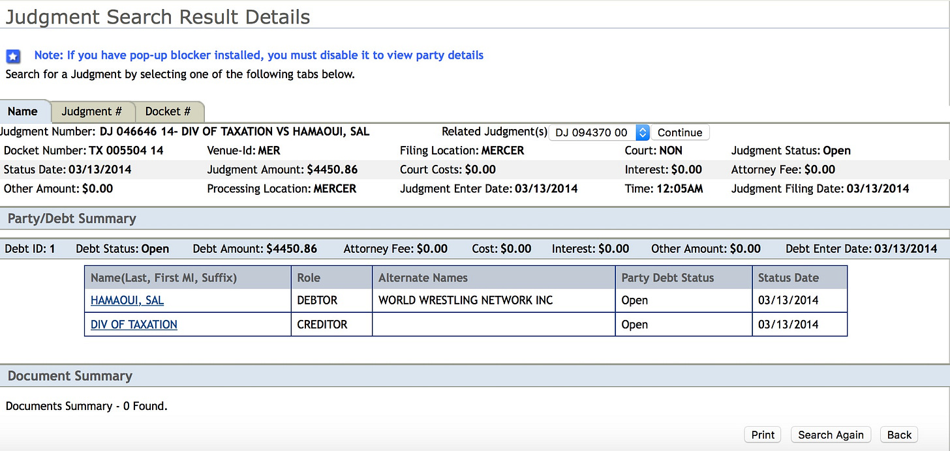This screenshot has height=451, width=950.
Task: Open the HAMAOUI, SAL party link
Action: tap(127, 300)
